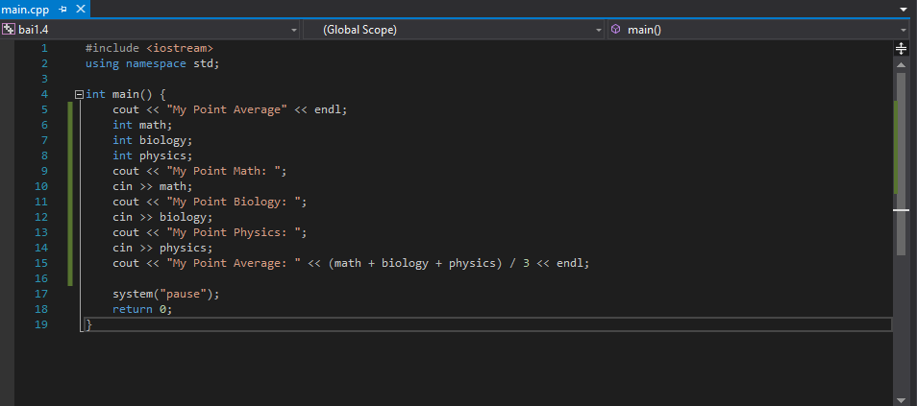This screenshot has width=917, height=406.
Task: Open the bai1.4 project dropdown
Action: (x=294, y=30)
